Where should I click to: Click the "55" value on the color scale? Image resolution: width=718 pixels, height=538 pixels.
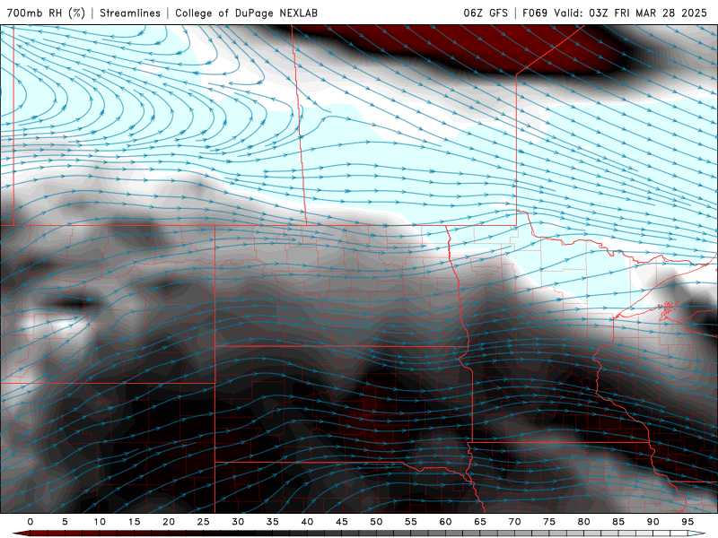[x=411, y=522]
